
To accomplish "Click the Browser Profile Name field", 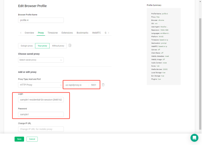I will [x=41, y=20].
